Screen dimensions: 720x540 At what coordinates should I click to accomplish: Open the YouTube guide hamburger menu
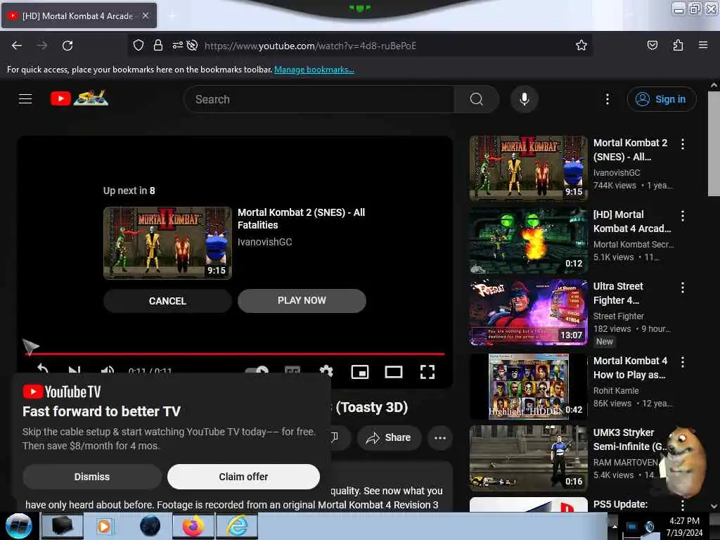pos(25,98)
